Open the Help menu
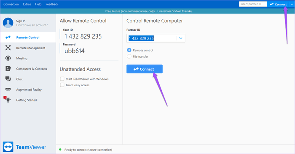Screen dimensions: 295x154 [x=38, y=4]
